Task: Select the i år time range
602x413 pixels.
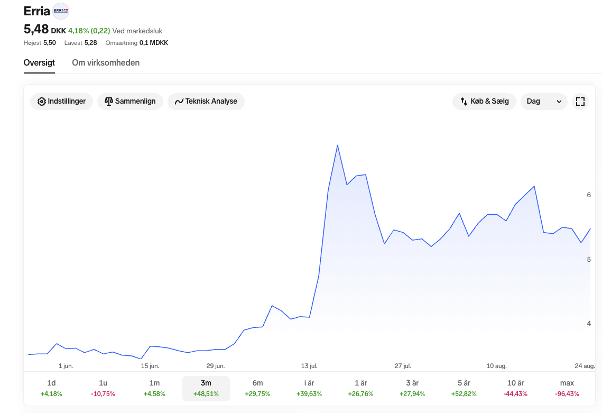Action: click(309, 389)
